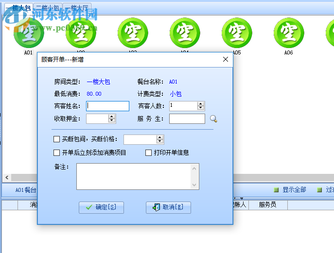This screenshot has height=253, width=334.
Task: Click the 一楼大包 room type value
Action: point(98,82)
